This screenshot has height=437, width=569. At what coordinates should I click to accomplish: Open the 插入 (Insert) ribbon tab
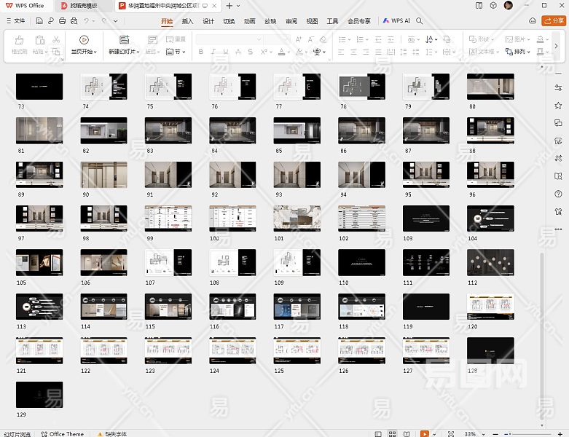click(x=188, y=21)
